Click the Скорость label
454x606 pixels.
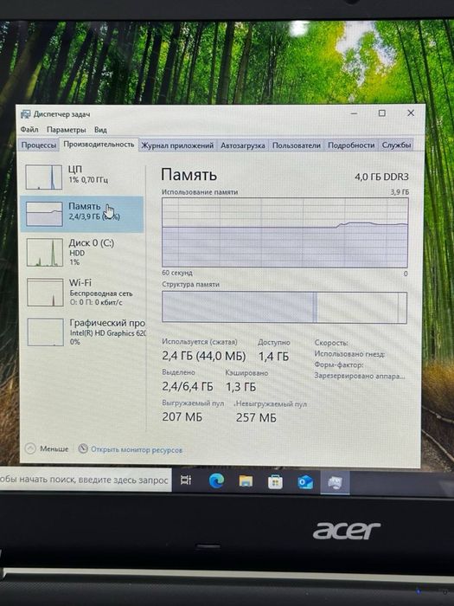click(331, 343)
